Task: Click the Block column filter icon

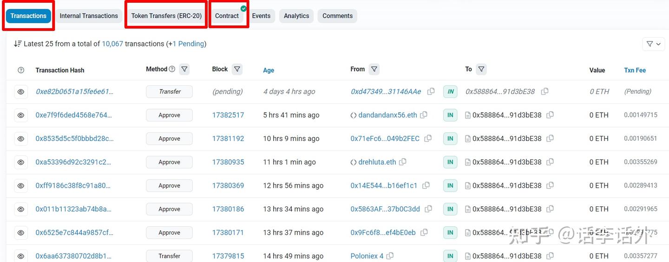Action: tap(237, 69)
